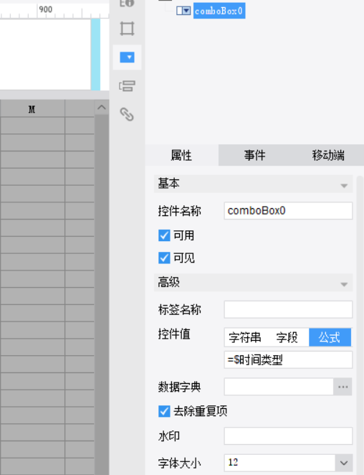Select comboBox0 in the widget tree

[219, 11]
